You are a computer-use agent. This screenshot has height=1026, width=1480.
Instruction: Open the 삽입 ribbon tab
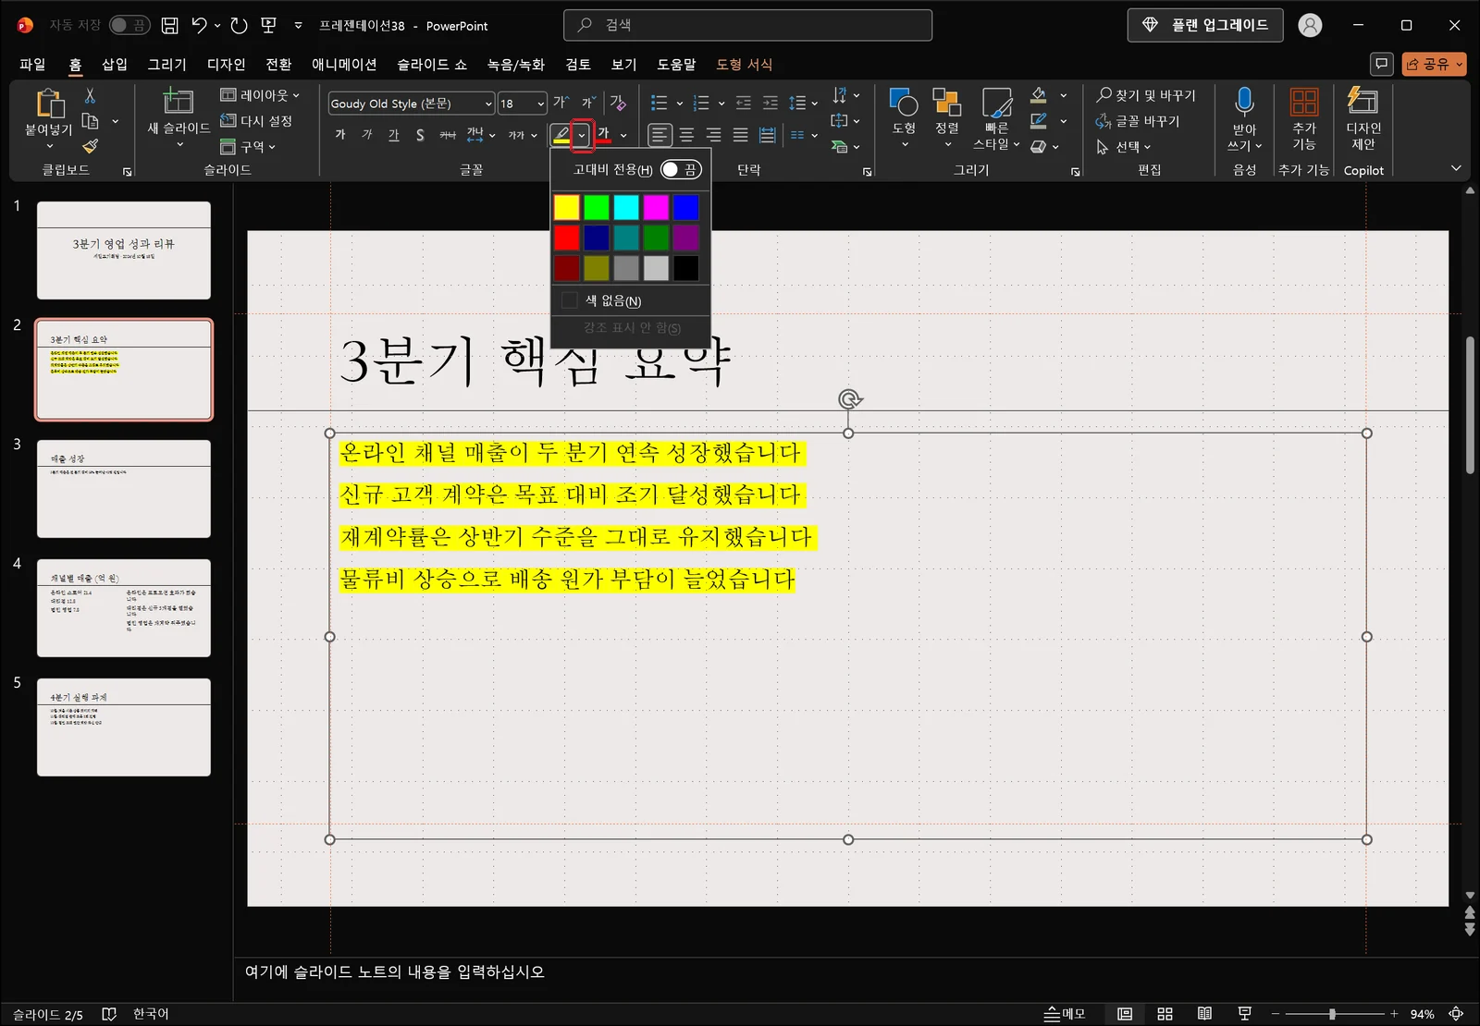point(115,64)
